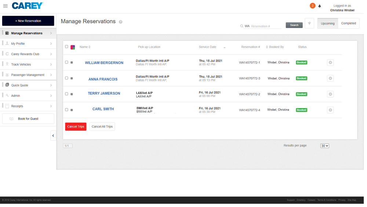367x207 pixels.
Task: Click the multicolor swatch in table header
Action: 73,47
